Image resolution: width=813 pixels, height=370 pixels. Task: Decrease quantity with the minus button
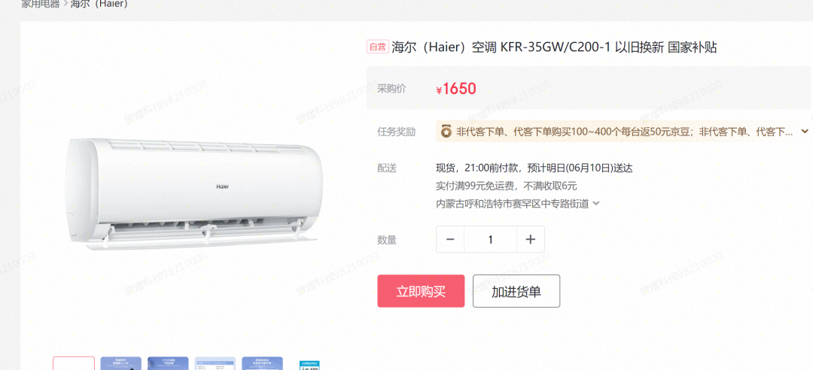point(450,239)
